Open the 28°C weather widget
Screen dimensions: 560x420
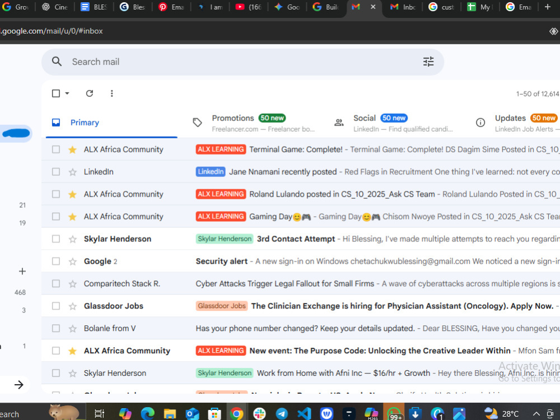coord(501,414)
